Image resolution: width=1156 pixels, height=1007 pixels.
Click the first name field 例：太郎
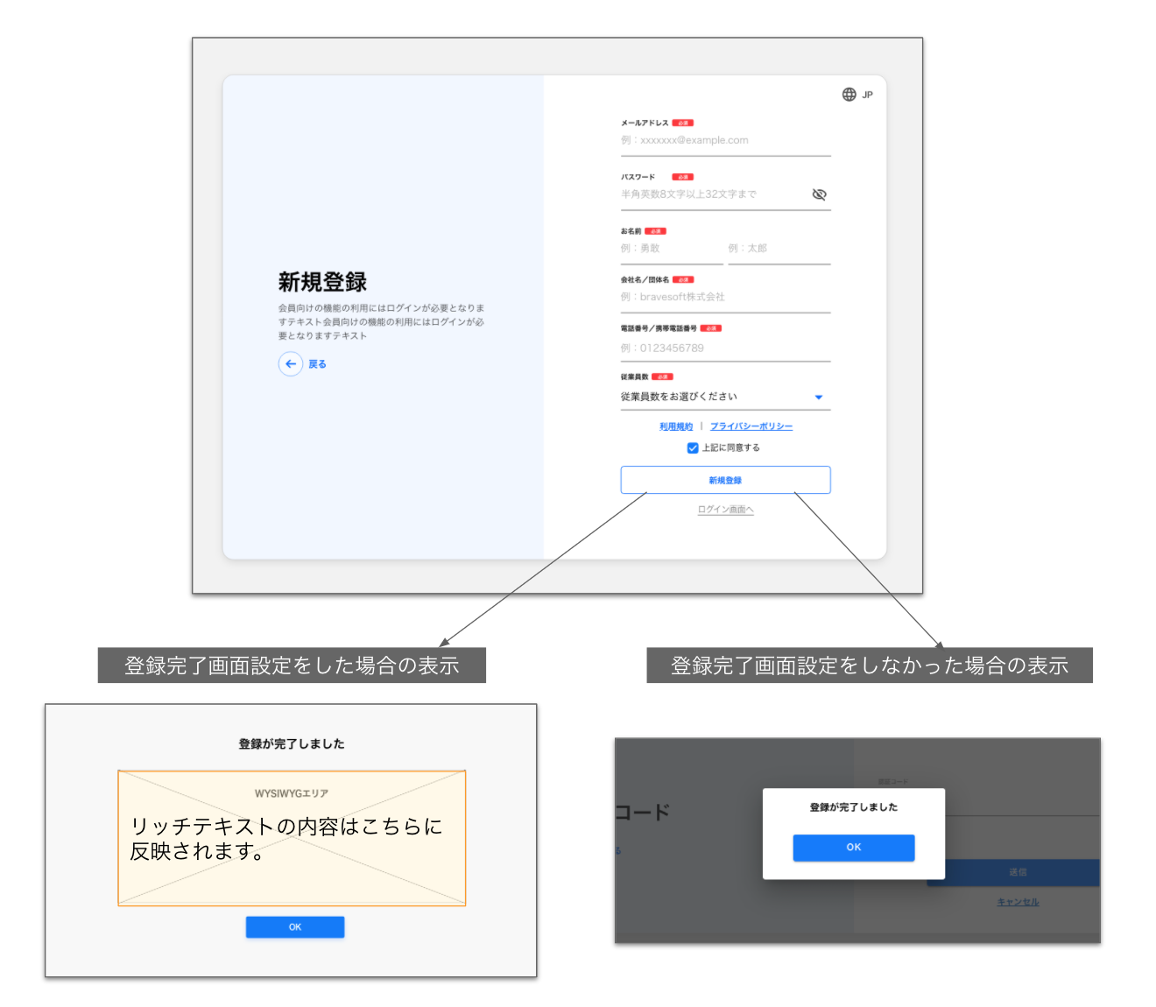point(779,250)
